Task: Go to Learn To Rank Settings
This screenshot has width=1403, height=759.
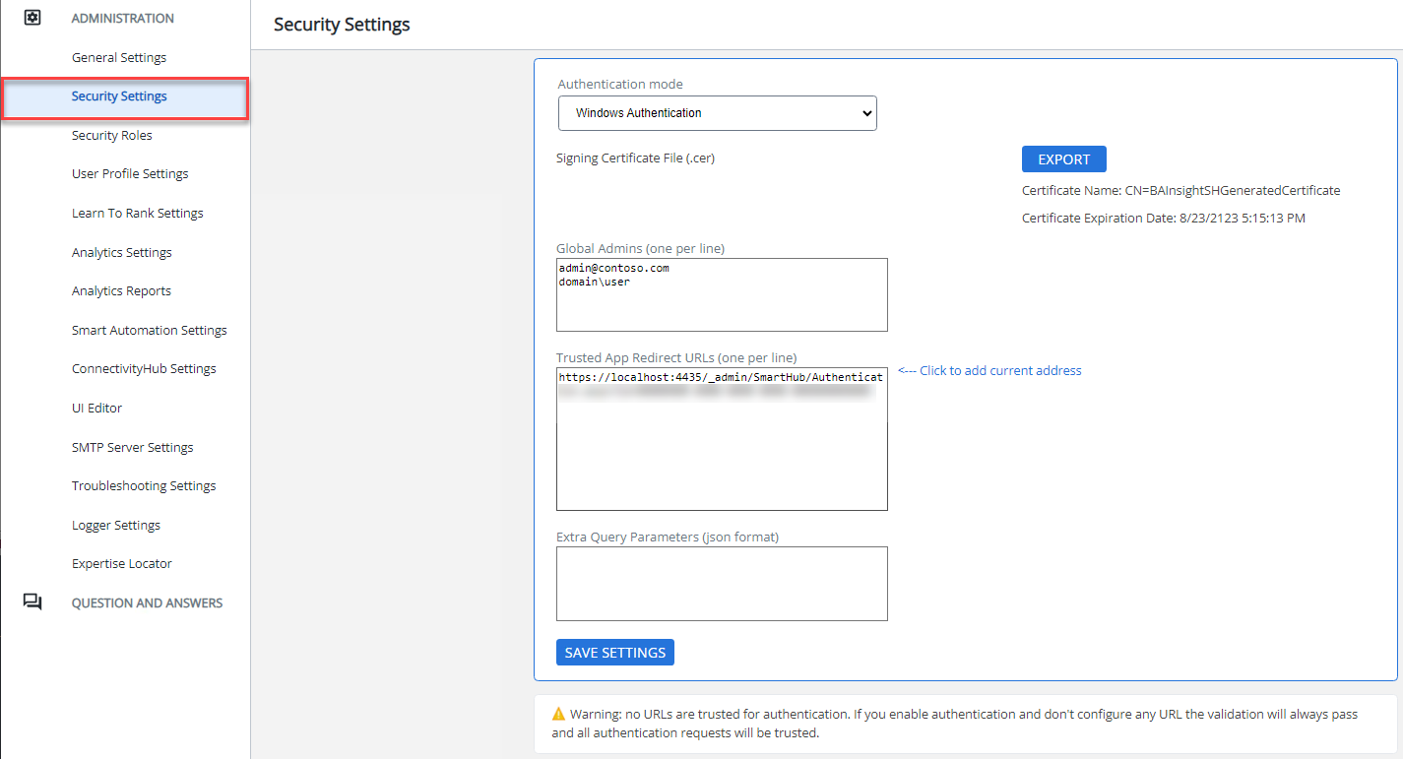Action: pyautogui.click(x=138, y=213)
